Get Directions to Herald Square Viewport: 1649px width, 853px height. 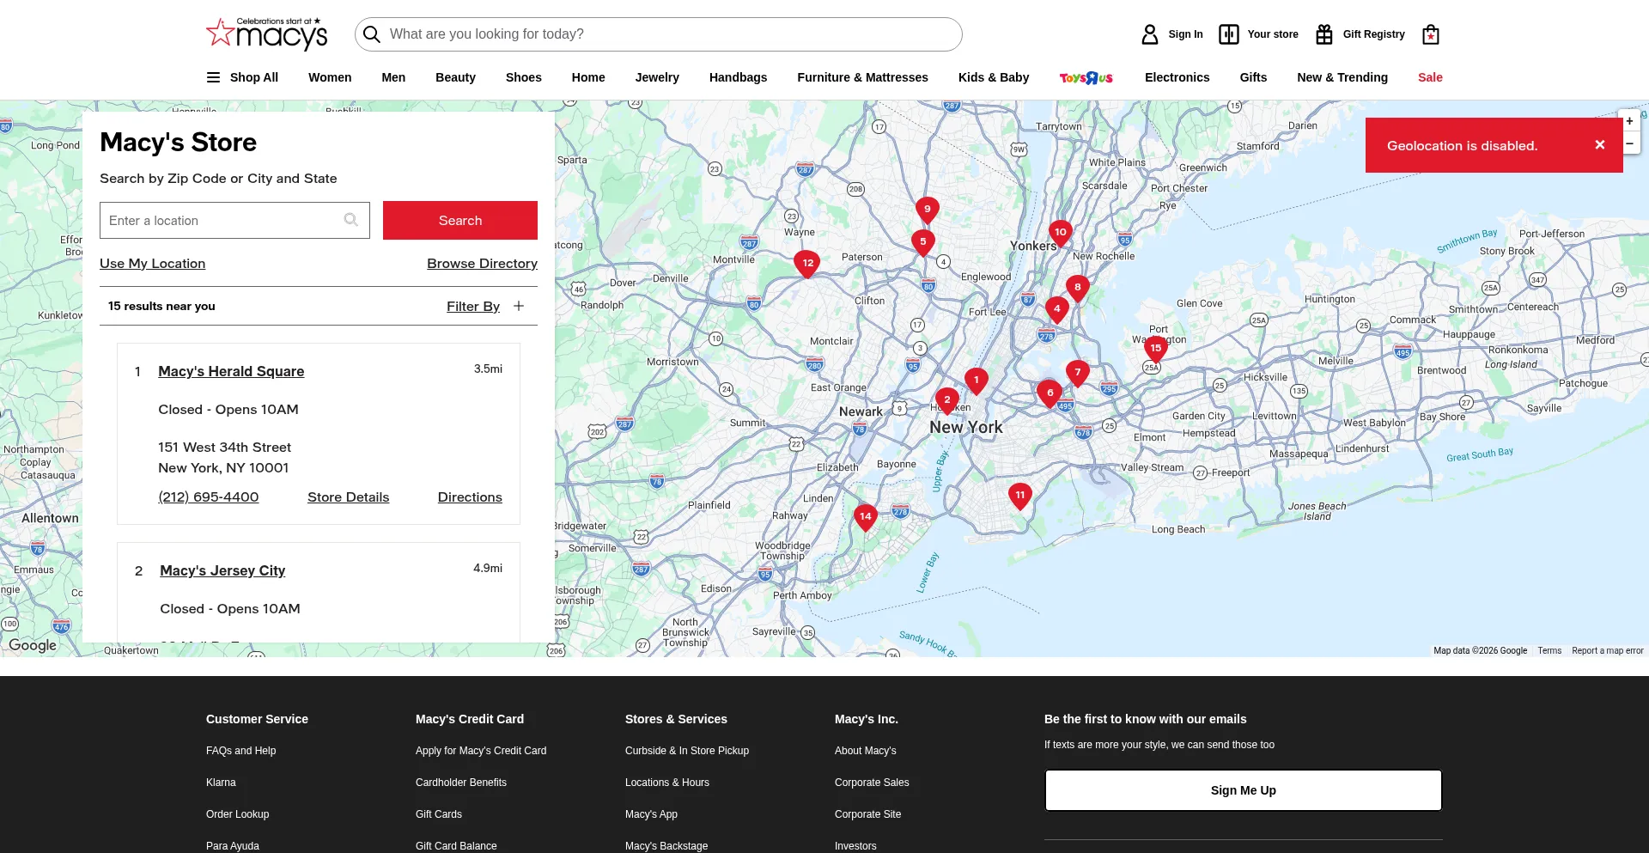pos(470,497)
